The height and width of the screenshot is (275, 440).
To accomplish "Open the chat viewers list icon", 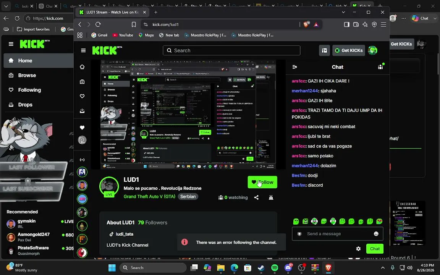I will point(380,67).
